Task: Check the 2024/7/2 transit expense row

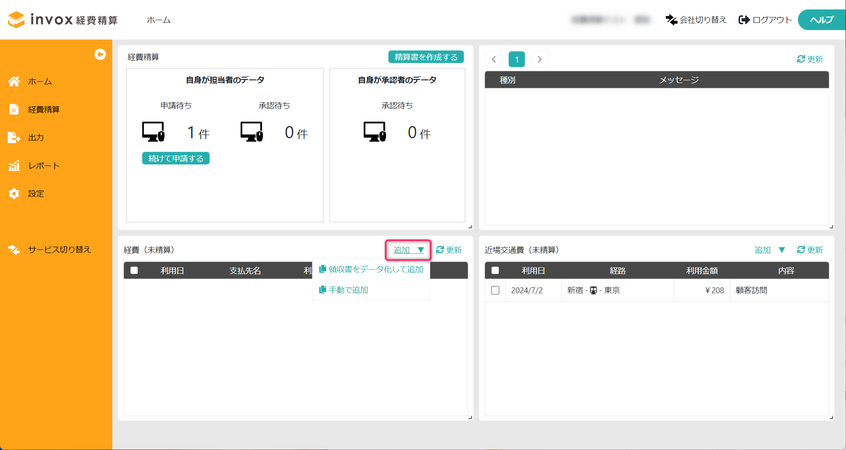Action: [x=496, y=290]
